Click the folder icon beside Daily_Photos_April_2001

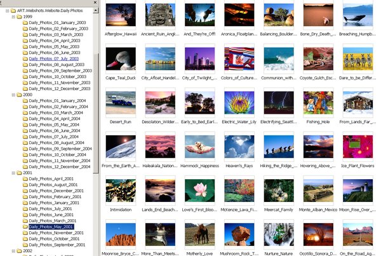click(x=24, y=179)
